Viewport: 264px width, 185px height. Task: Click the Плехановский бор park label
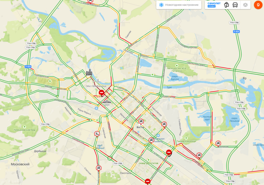(x=25, y=130)
